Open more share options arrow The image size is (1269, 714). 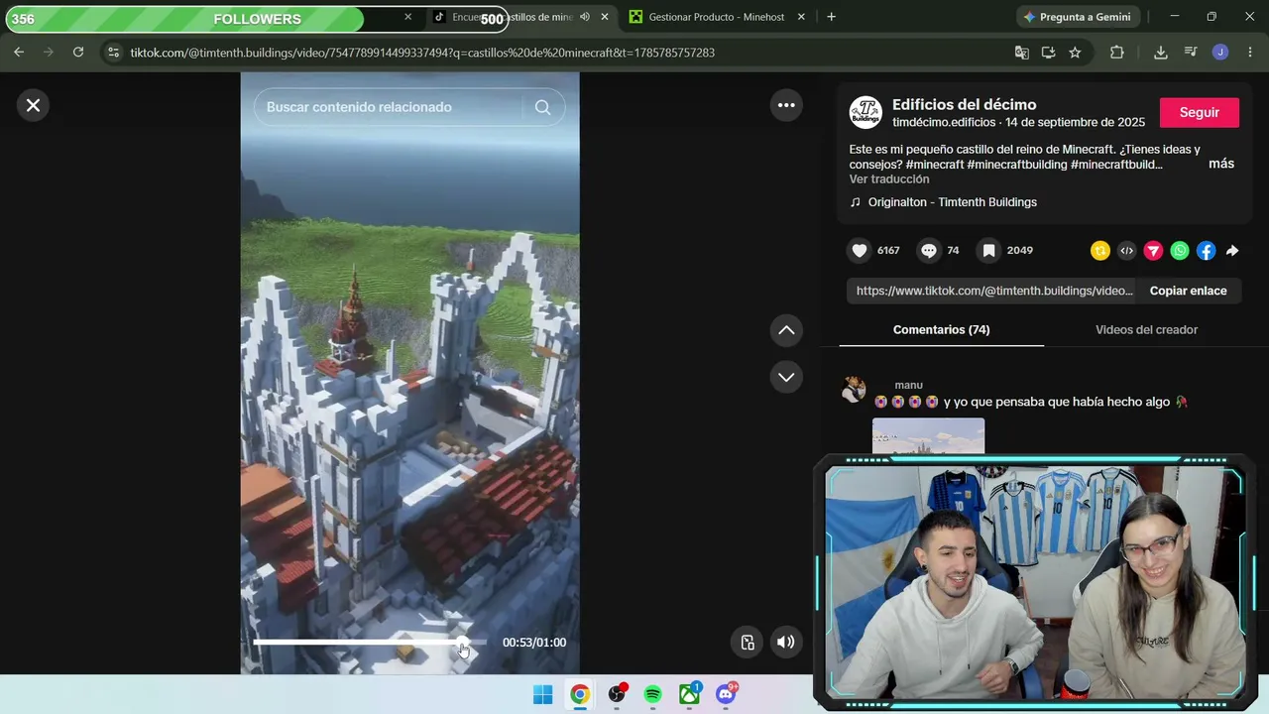point(1232,251)
